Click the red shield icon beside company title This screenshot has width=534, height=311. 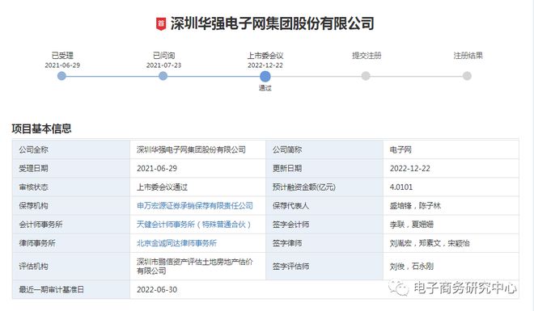click(161, 23)
